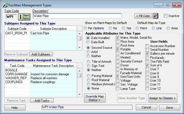Select Area as default map type
184x114 pixels.
pos(168,28)
